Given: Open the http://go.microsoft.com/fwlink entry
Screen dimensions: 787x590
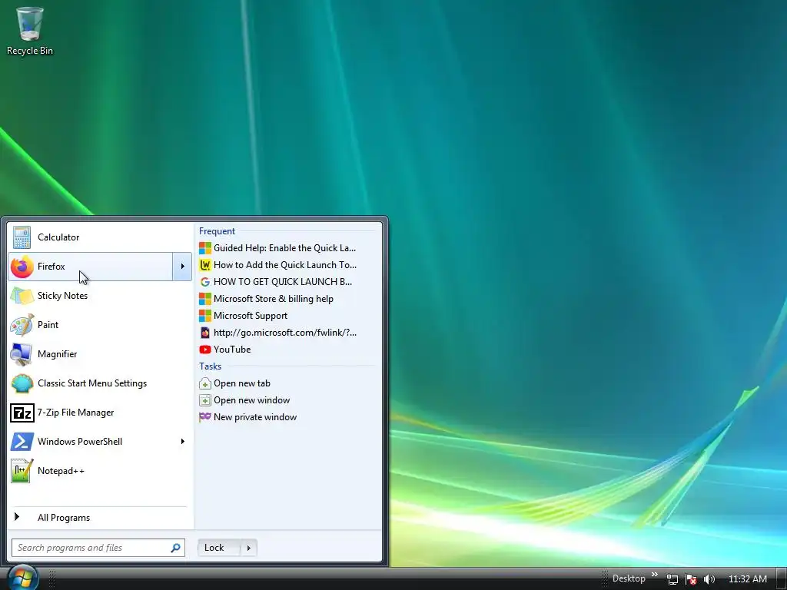Looking at the screenshot, I should point(284,333).
